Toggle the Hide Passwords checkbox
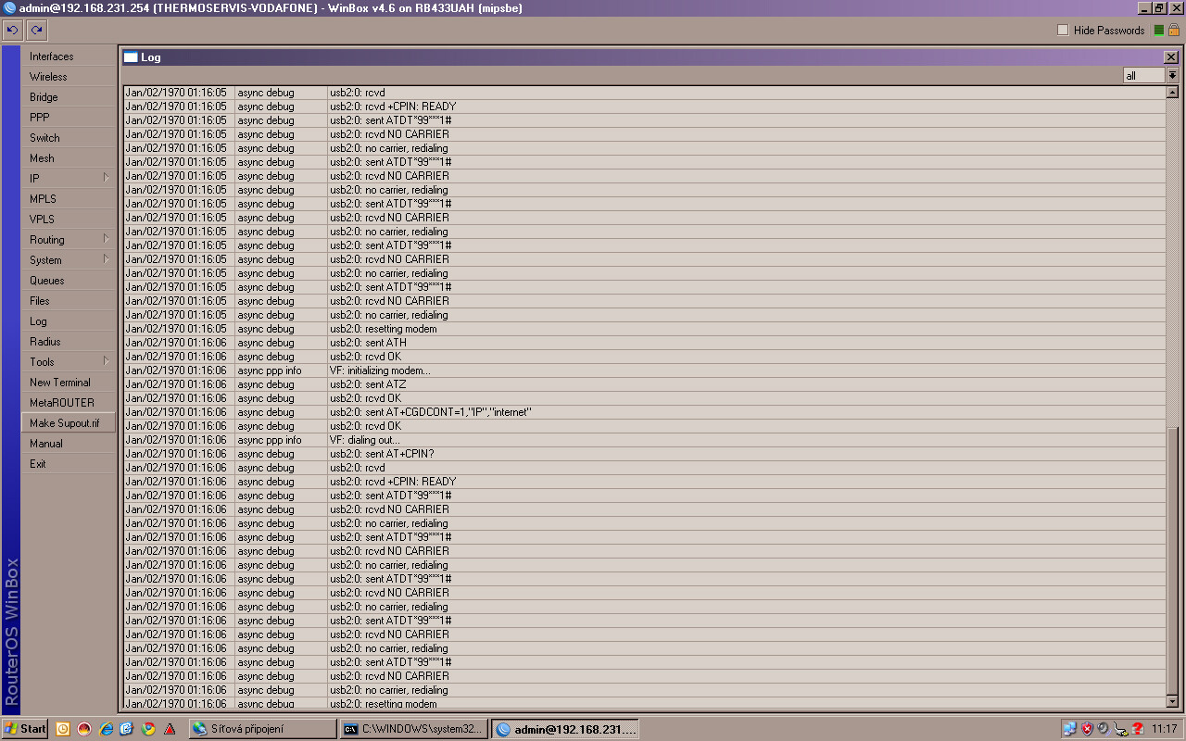1186x741 pixels. [1063, 31]
